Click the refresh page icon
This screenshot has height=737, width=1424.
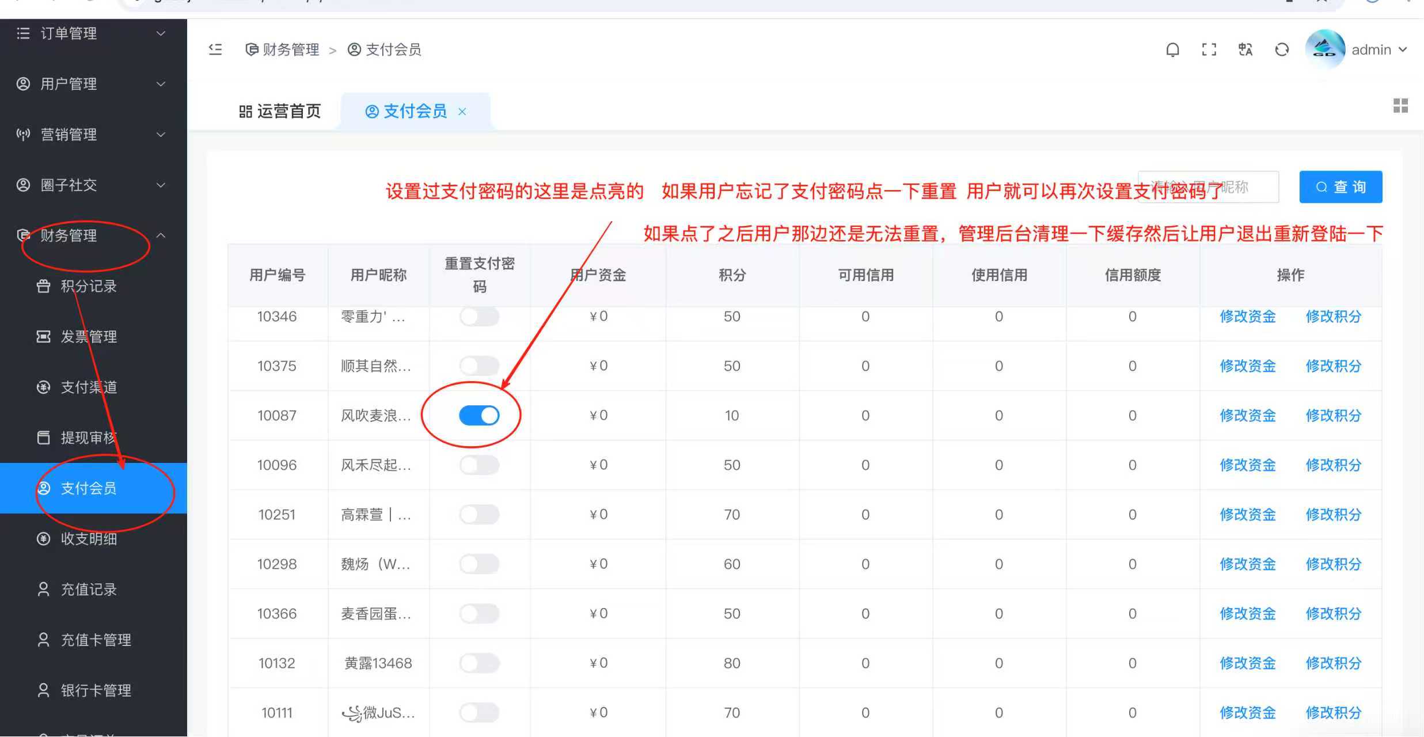click(1281, 50)
